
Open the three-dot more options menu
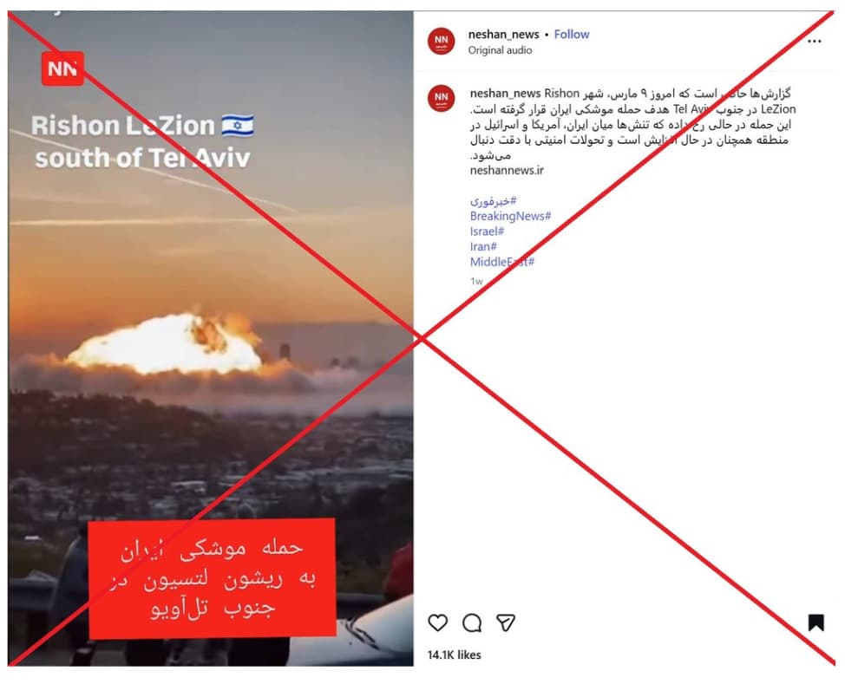[x=815, y=42]
